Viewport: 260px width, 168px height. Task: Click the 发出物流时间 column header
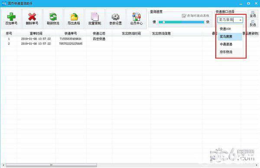(131, 33)
